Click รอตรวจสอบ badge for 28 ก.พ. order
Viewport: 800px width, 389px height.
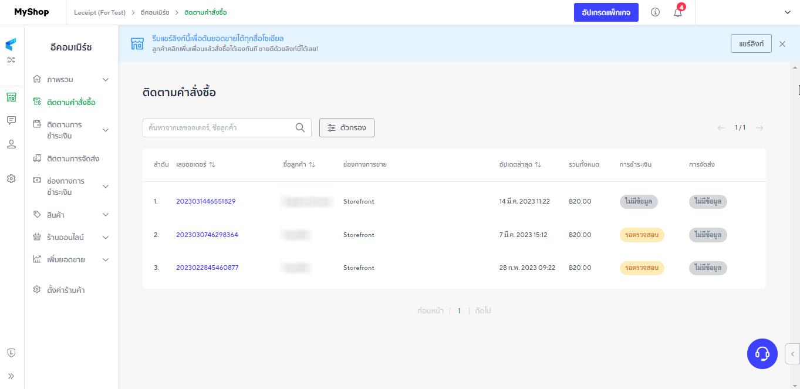642,268
